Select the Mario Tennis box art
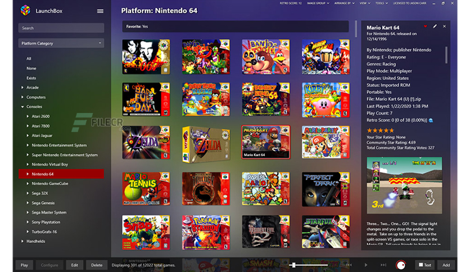 (146, 189)
